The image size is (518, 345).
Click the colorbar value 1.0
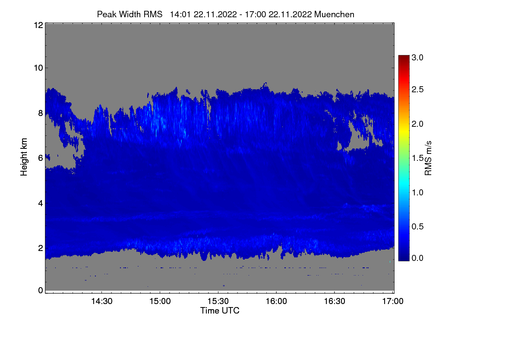pyautogui.click(x=418, y=192)
